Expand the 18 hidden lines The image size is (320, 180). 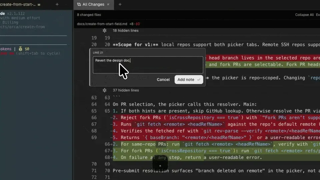[104, 31]
